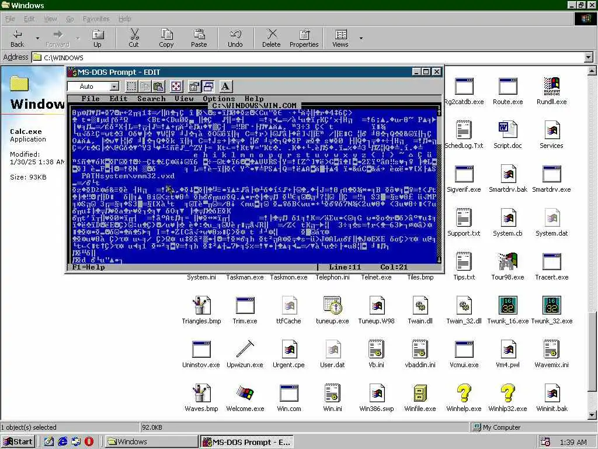Image resolution: width=598 pixels, height=449 pixels.
Task: Open the Favorites menu in Explorer
Action: point(96,19)
